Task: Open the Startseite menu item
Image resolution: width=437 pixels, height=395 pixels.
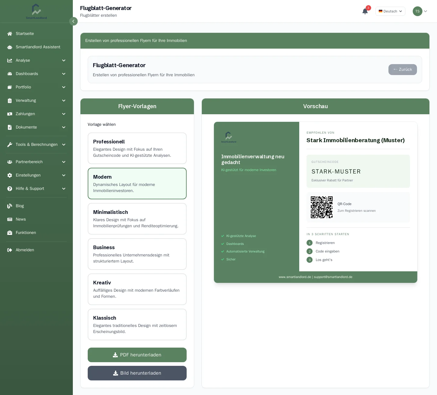Action: [x=36, y=34]
